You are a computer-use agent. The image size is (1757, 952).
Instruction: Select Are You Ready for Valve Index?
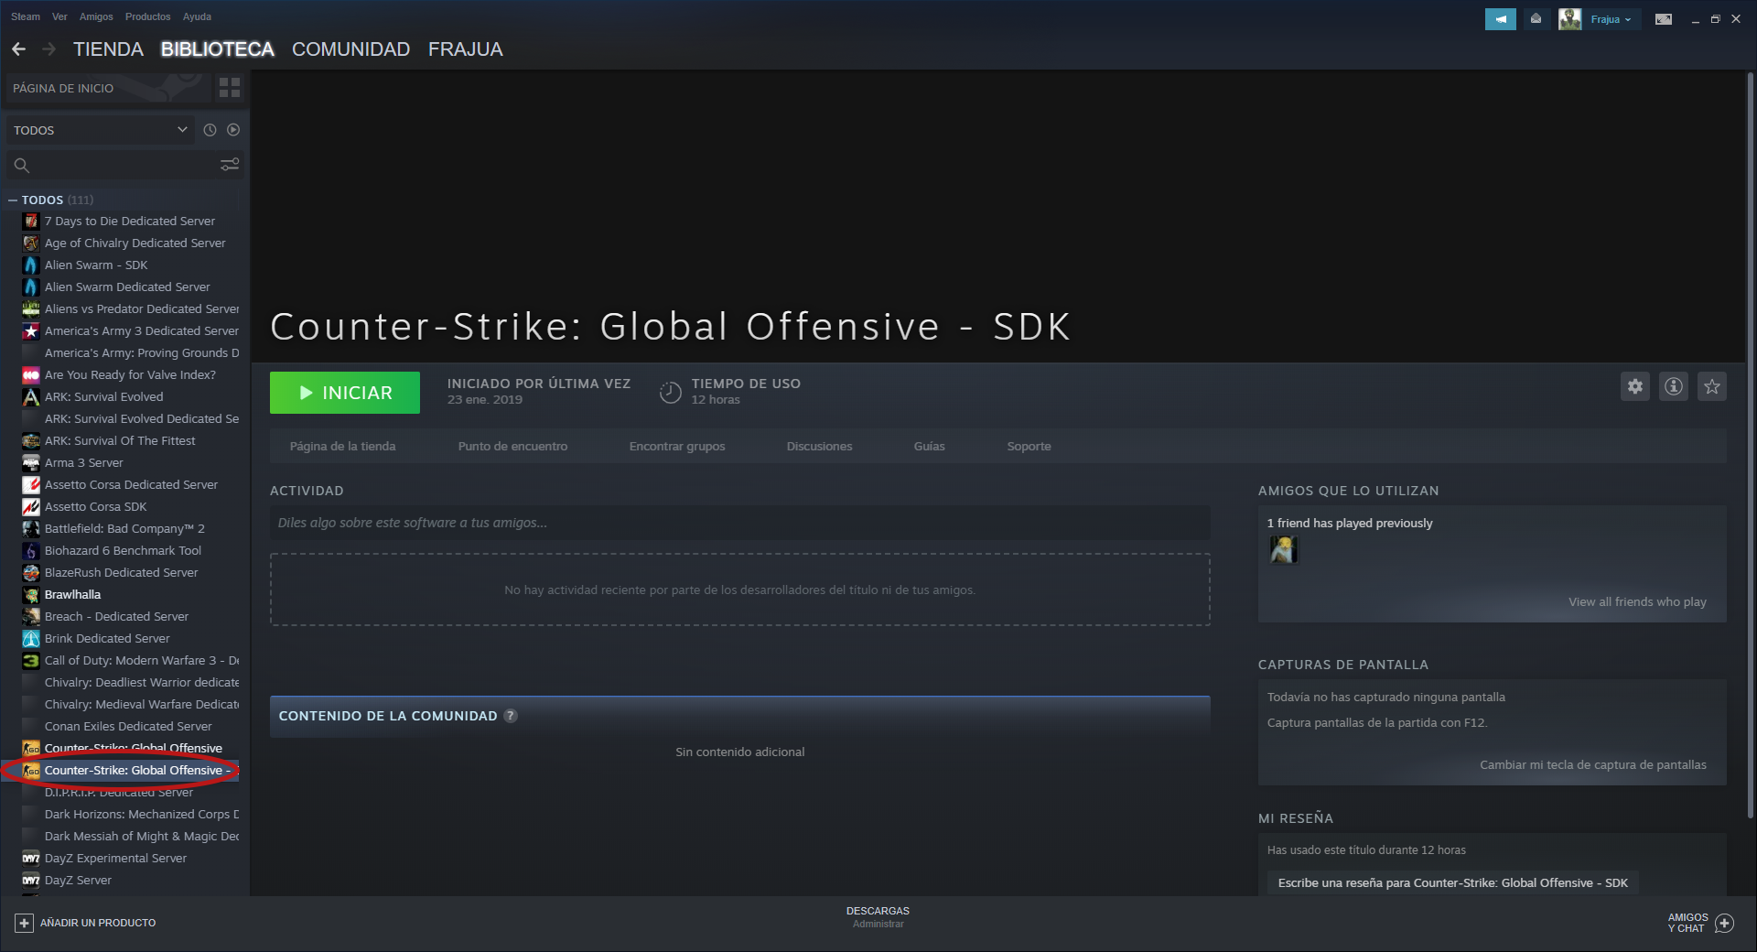pos(130,375)
